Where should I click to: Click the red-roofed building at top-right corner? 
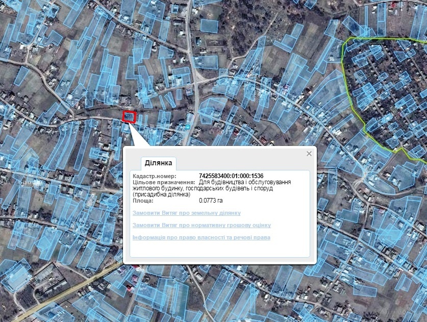[x=394, y=5]
